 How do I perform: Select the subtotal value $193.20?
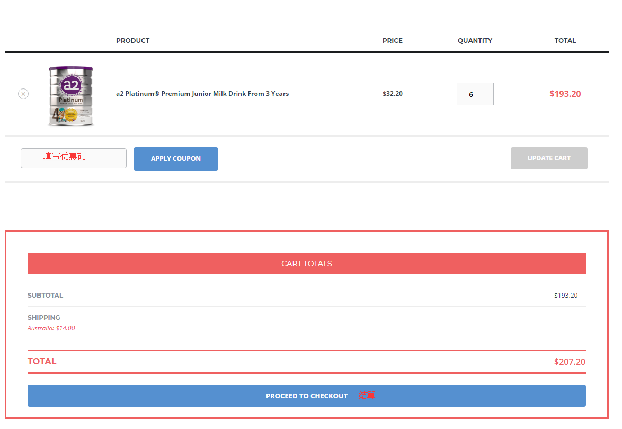tap(566, 296)
